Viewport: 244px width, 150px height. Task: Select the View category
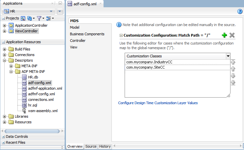pos(74,47)
